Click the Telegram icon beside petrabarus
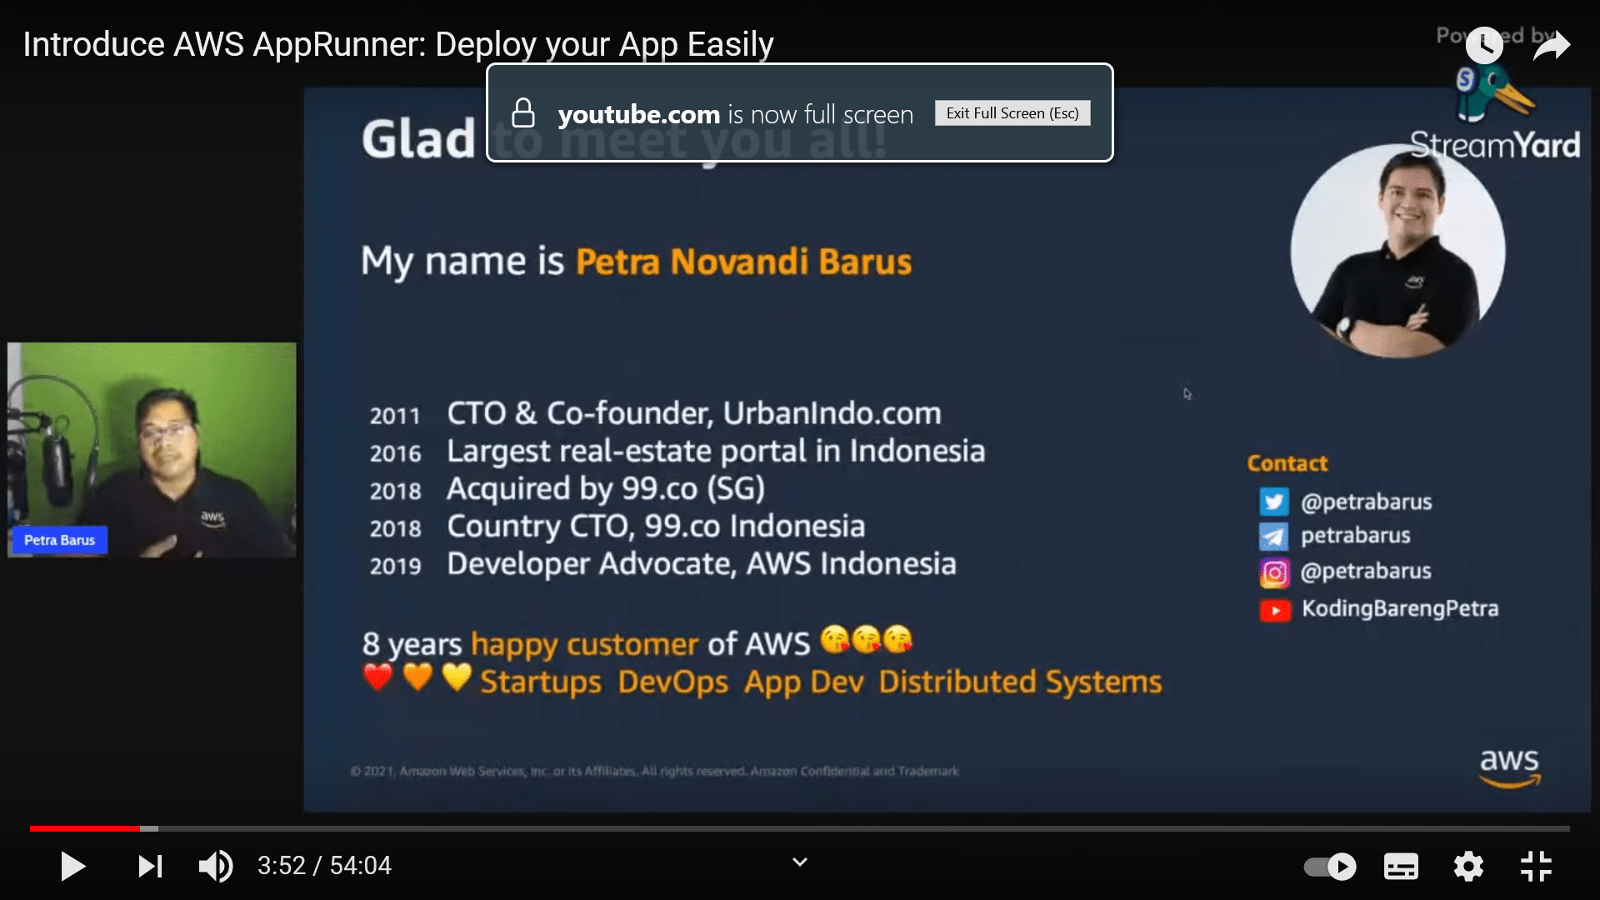 (1273, 537)
